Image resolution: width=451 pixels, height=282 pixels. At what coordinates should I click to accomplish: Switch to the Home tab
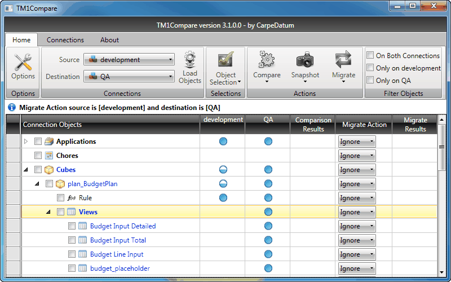21,39
